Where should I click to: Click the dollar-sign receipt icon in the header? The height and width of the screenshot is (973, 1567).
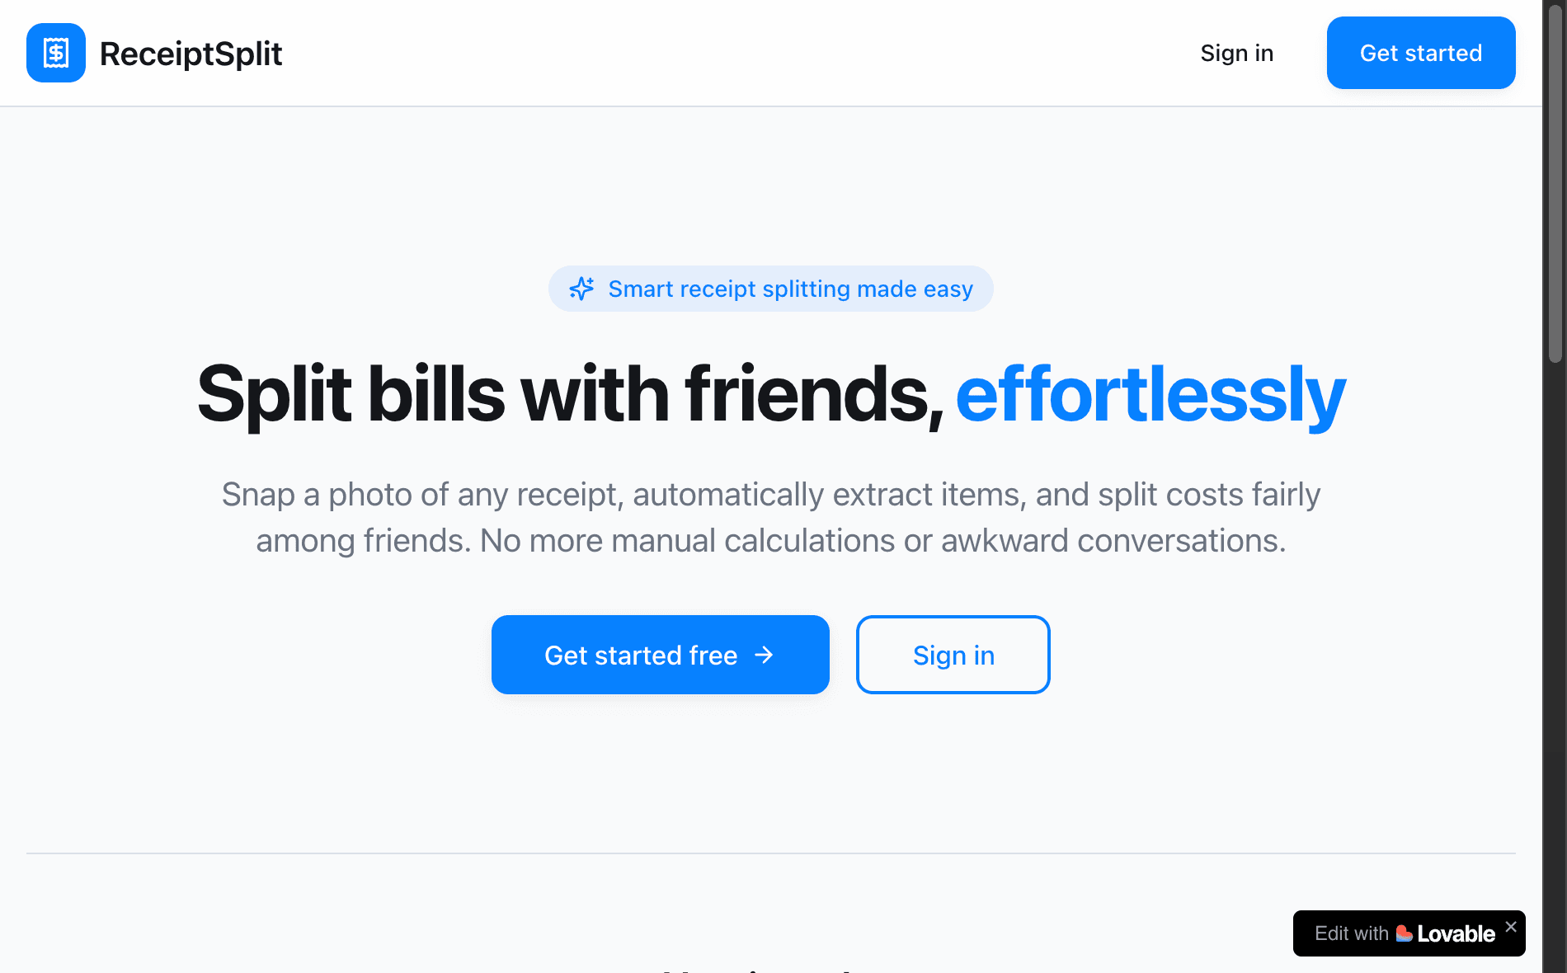tap(55, 52)
